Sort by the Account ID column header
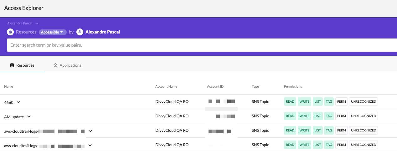The image size is (397, 154). pyautogui.click(x=215, y=86)
